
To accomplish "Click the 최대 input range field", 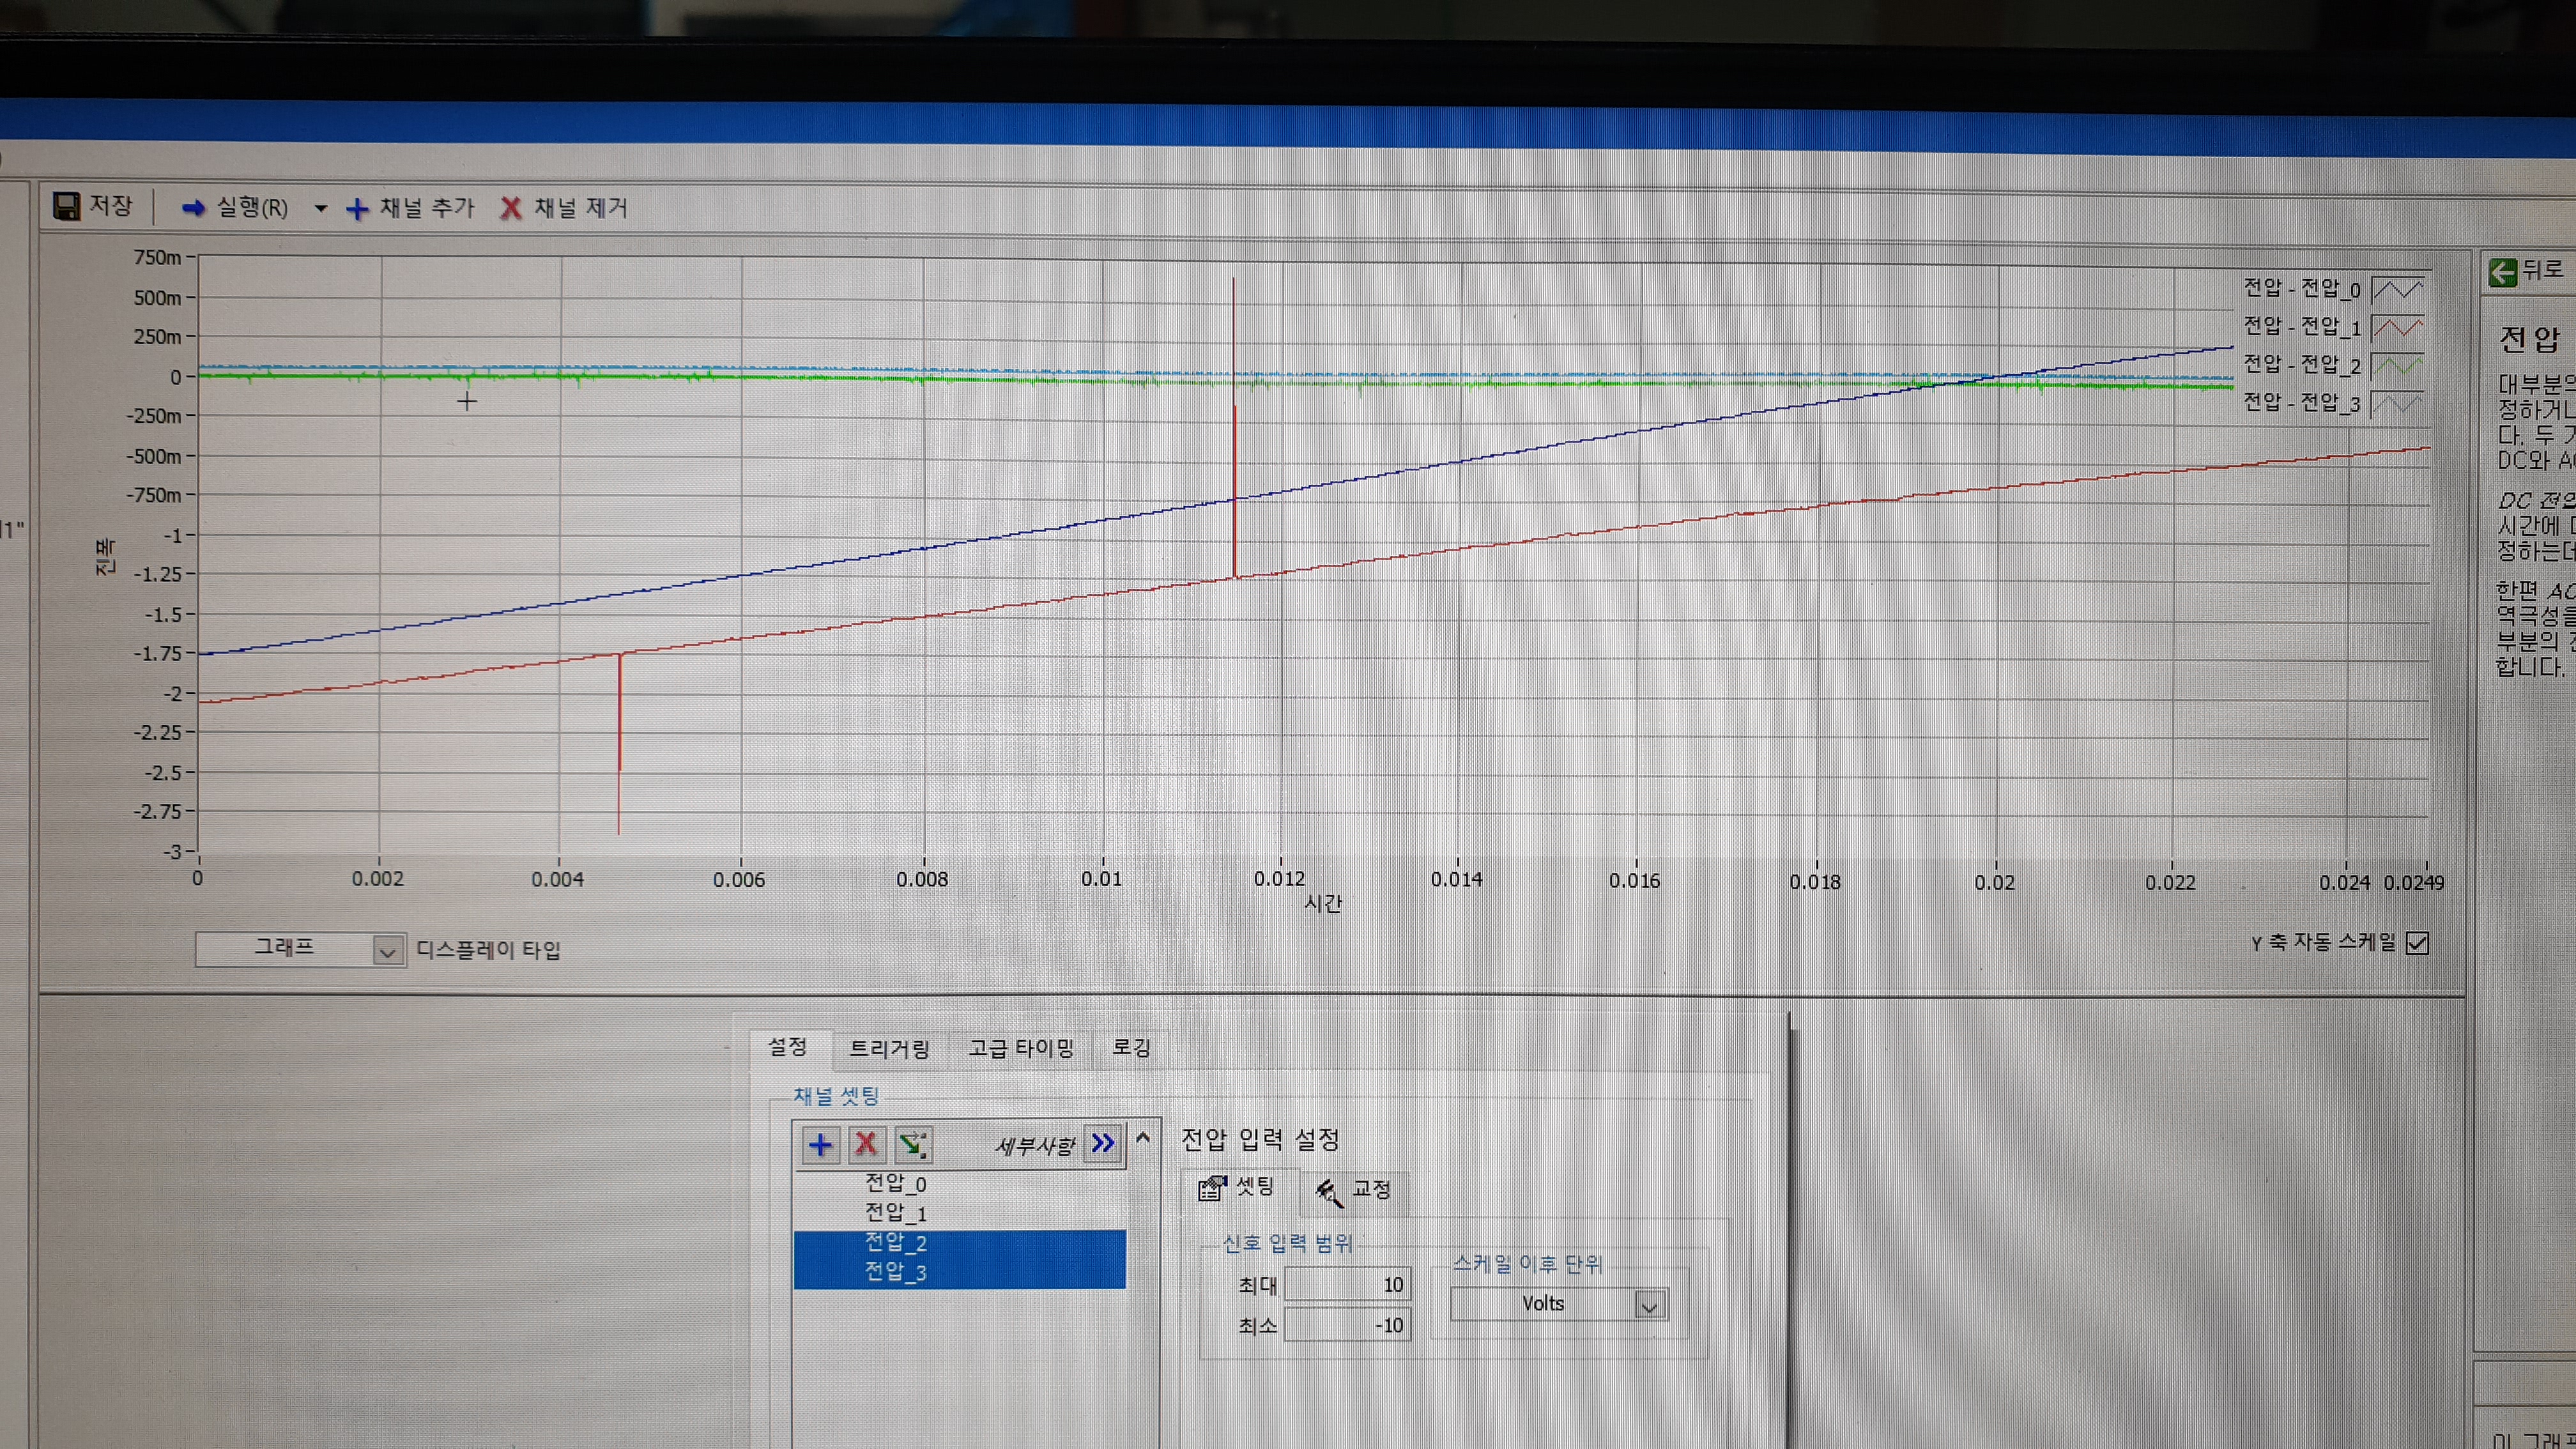I will [x=1347, y=1285].
